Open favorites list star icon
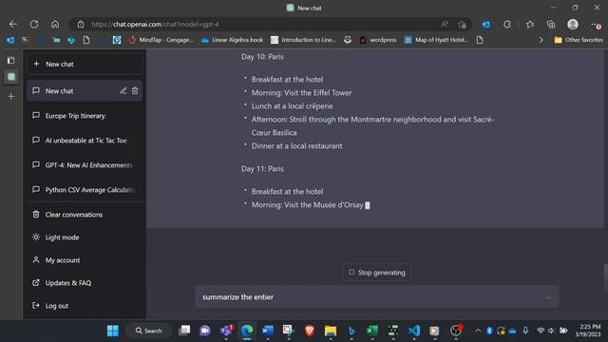The height and width of the screenshot is (342, 608). [x=530, y=24]
